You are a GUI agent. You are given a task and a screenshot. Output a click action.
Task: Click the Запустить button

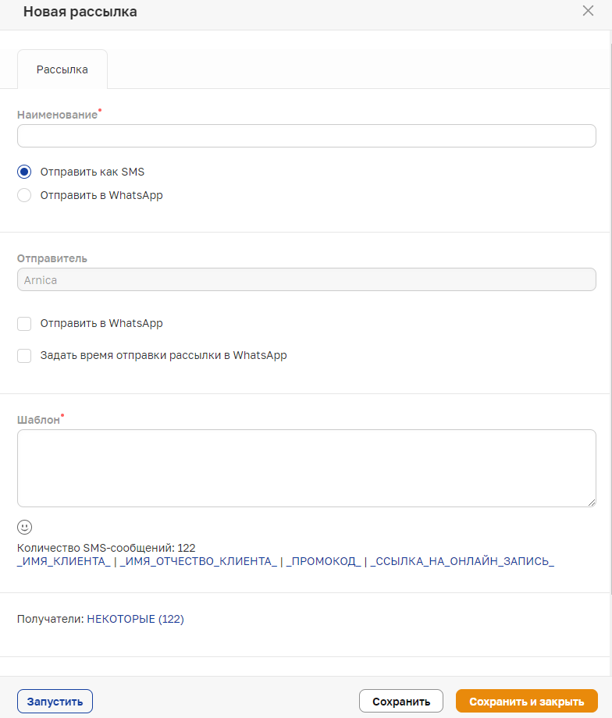[55, 702]
